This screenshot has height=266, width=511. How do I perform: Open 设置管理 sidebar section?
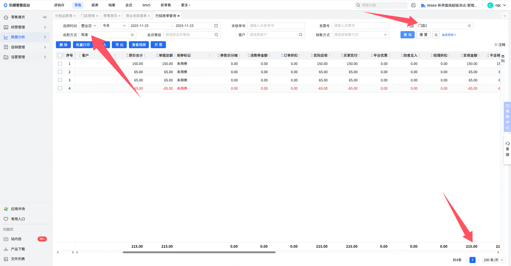25,57
